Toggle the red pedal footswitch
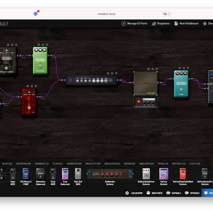Screen dimensions: 213x213 point(29,108)
